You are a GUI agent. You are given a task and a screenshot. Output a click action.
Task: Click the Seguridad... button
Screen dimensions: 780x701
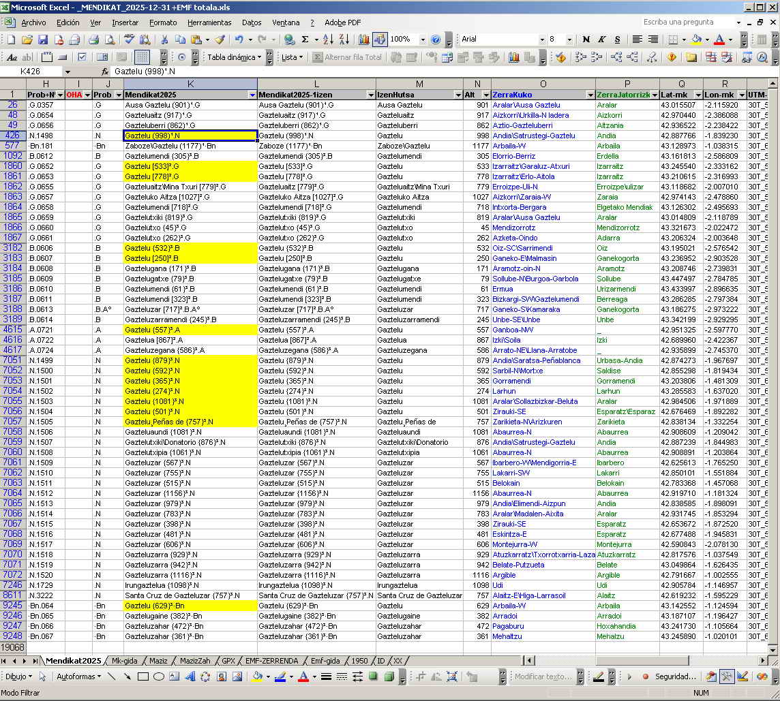pyautogui.click(x=675, y=676)
